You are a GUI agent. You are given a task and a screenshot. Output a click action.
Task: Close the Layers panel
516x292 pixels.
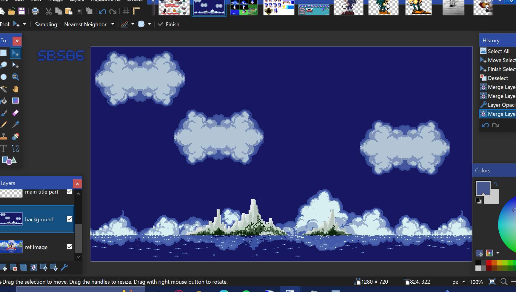click(77, 184)
